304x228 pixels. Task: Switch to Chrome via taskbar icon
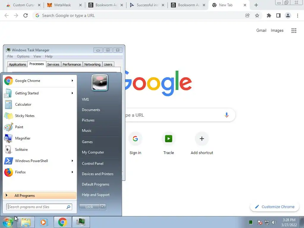(x=62, y=222)
